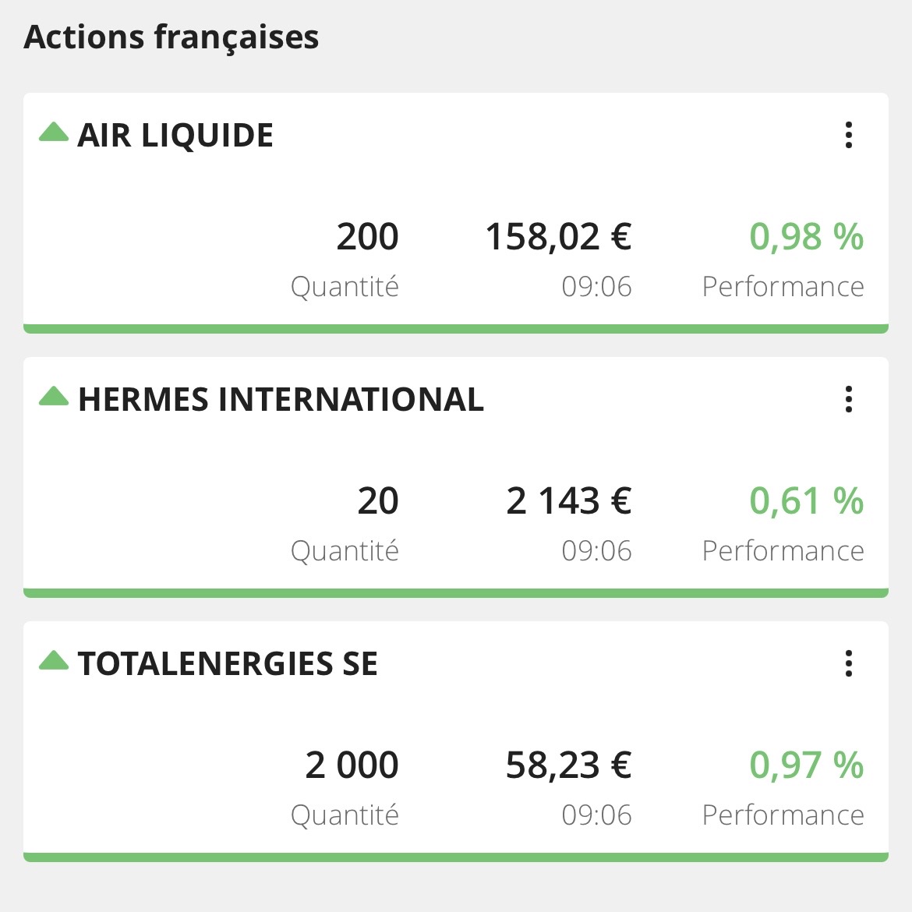912x912 pixels.
Task: Click the TotalEnergies price 58,23 €
Action: [568, 765]
